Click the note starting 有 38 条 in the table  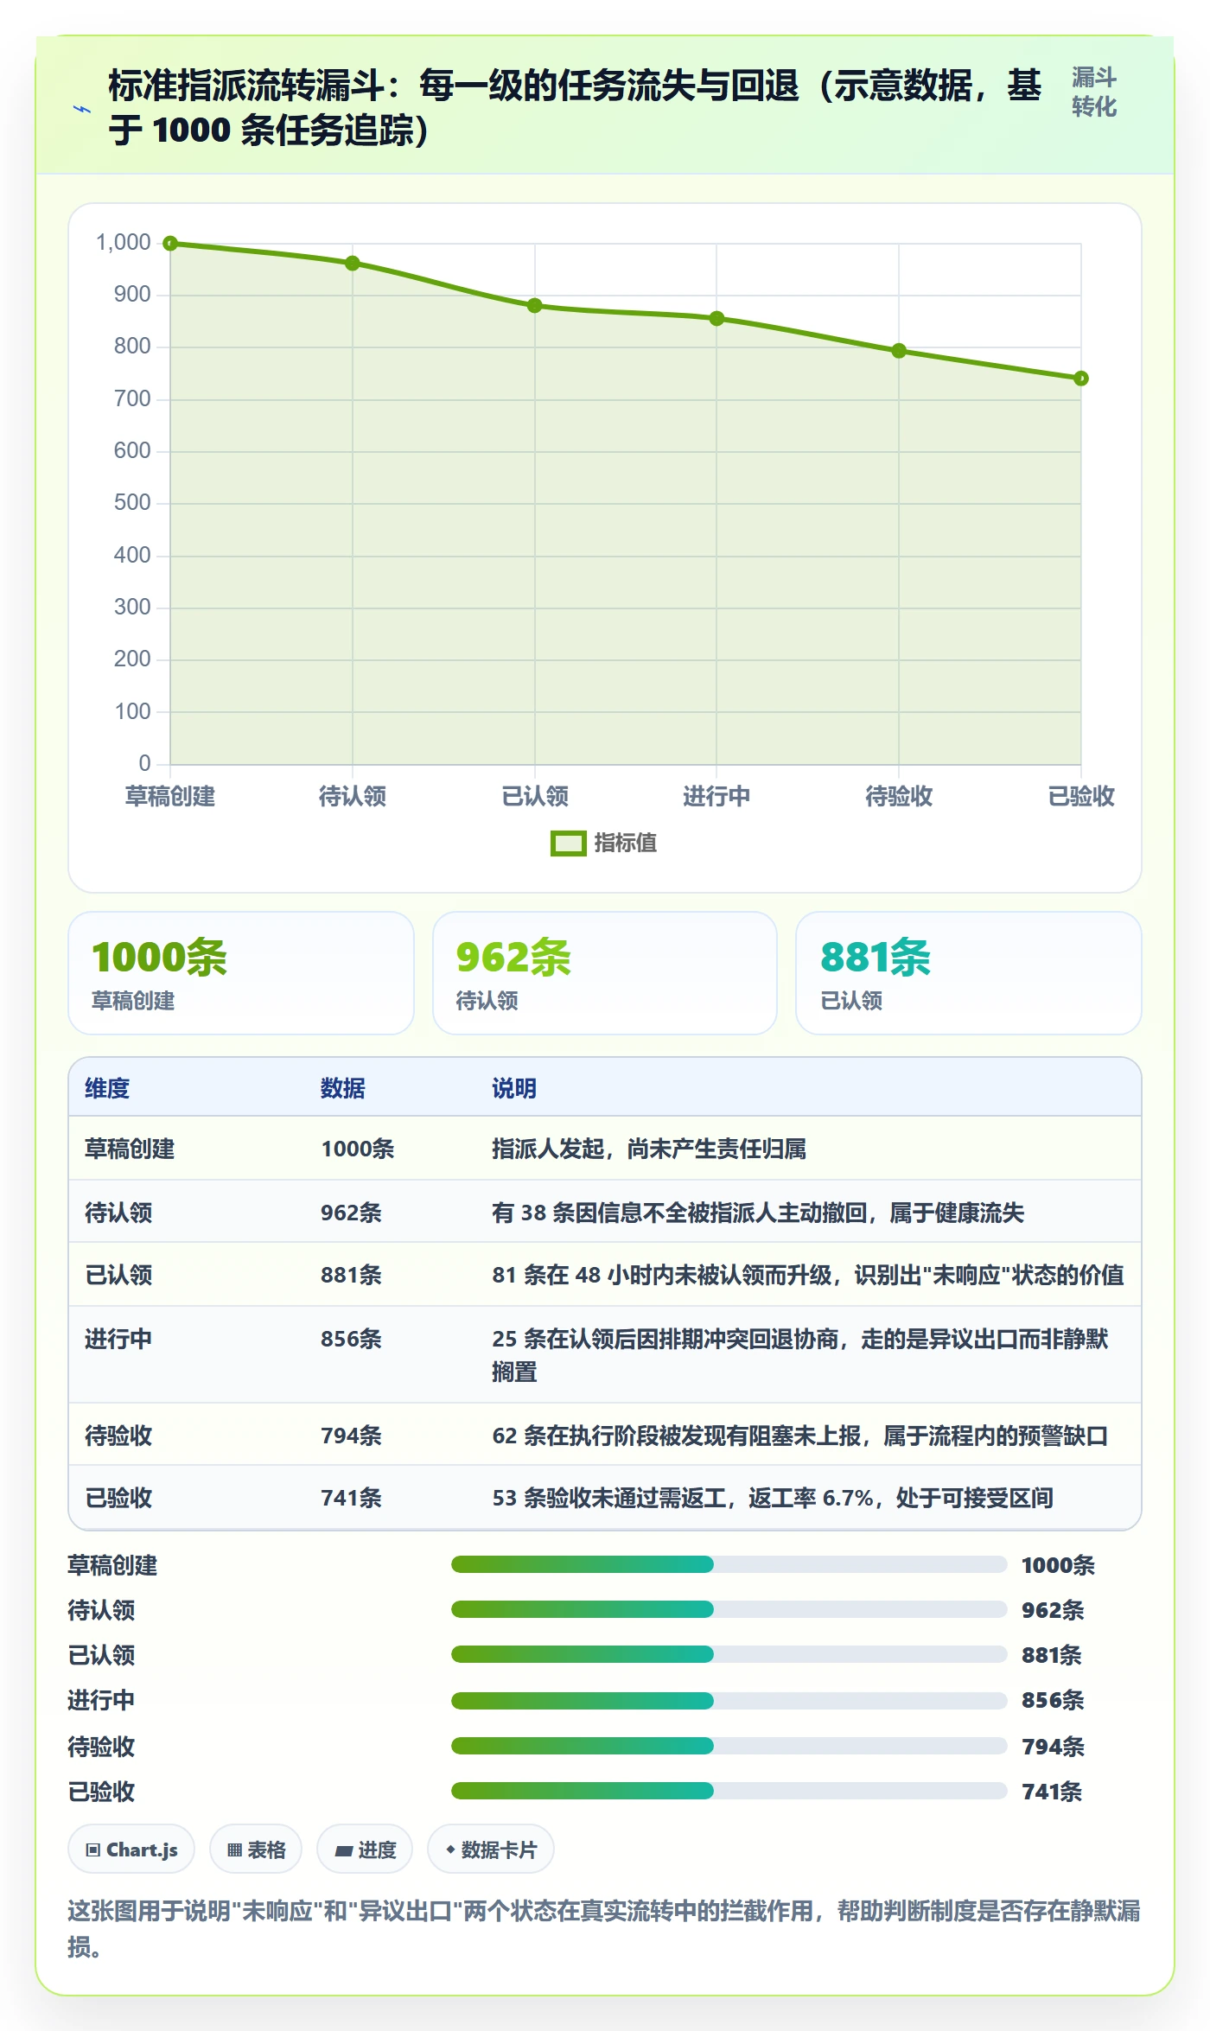tap(758, 1213)
